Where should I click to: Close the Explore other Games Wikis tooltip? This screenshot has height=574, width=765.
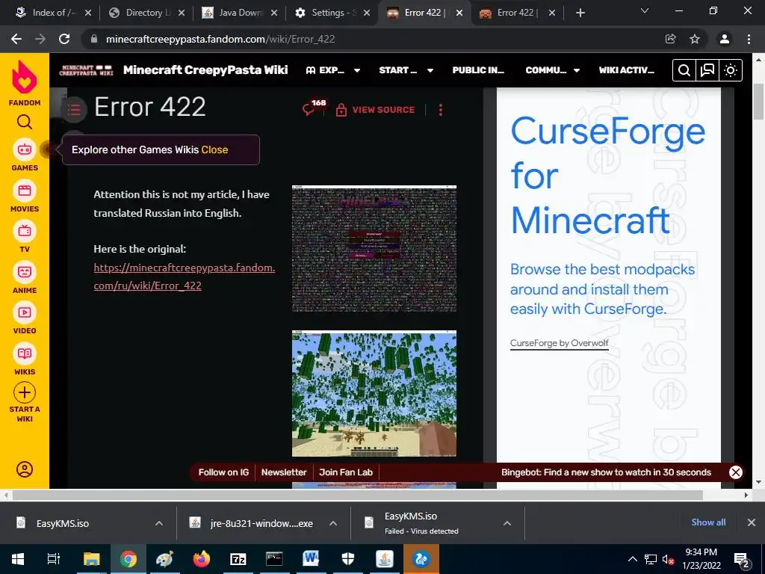(214, 149)
